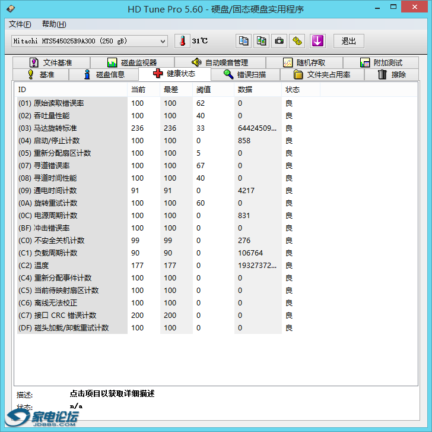The width and height of the screenshot is (432, 432).
Task: Select the (C6) 离线无法校正 row
Action: (x=169, y=303)
